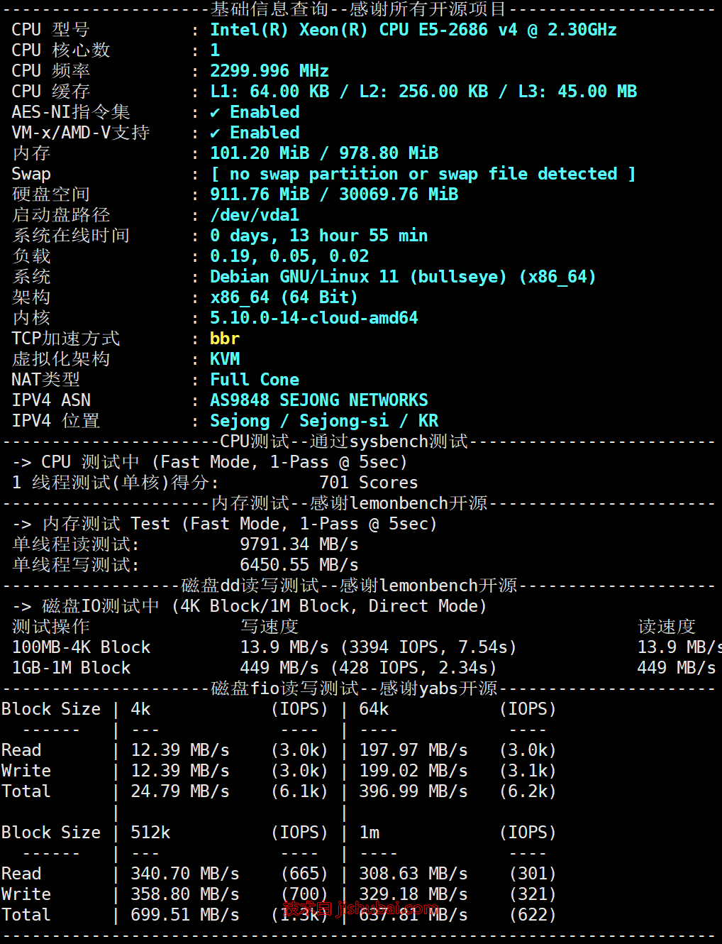
Task: Click the 64k Block Size column header
Action: pos(374,709)
